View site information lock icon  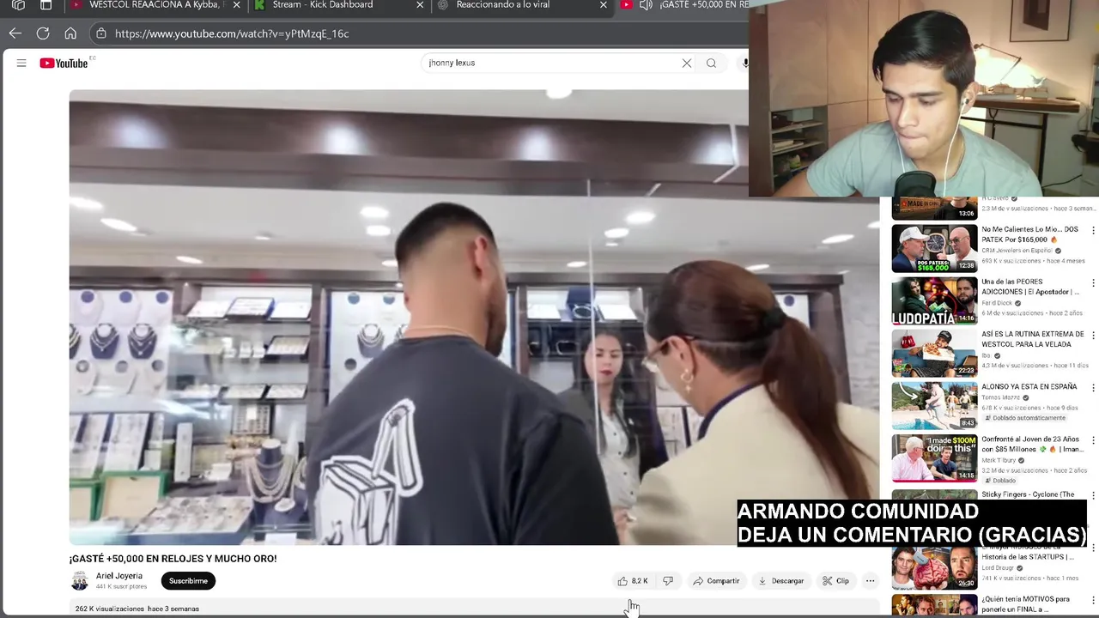(101, 33)
